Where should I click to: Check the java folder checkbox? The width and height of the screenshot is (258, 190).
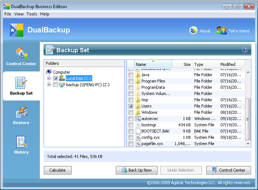point(131,75)
